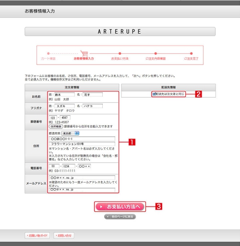The width and height of the screenshot is (240, 246).
Task: Click the first postal code field 123
Action: coord(53,118)
